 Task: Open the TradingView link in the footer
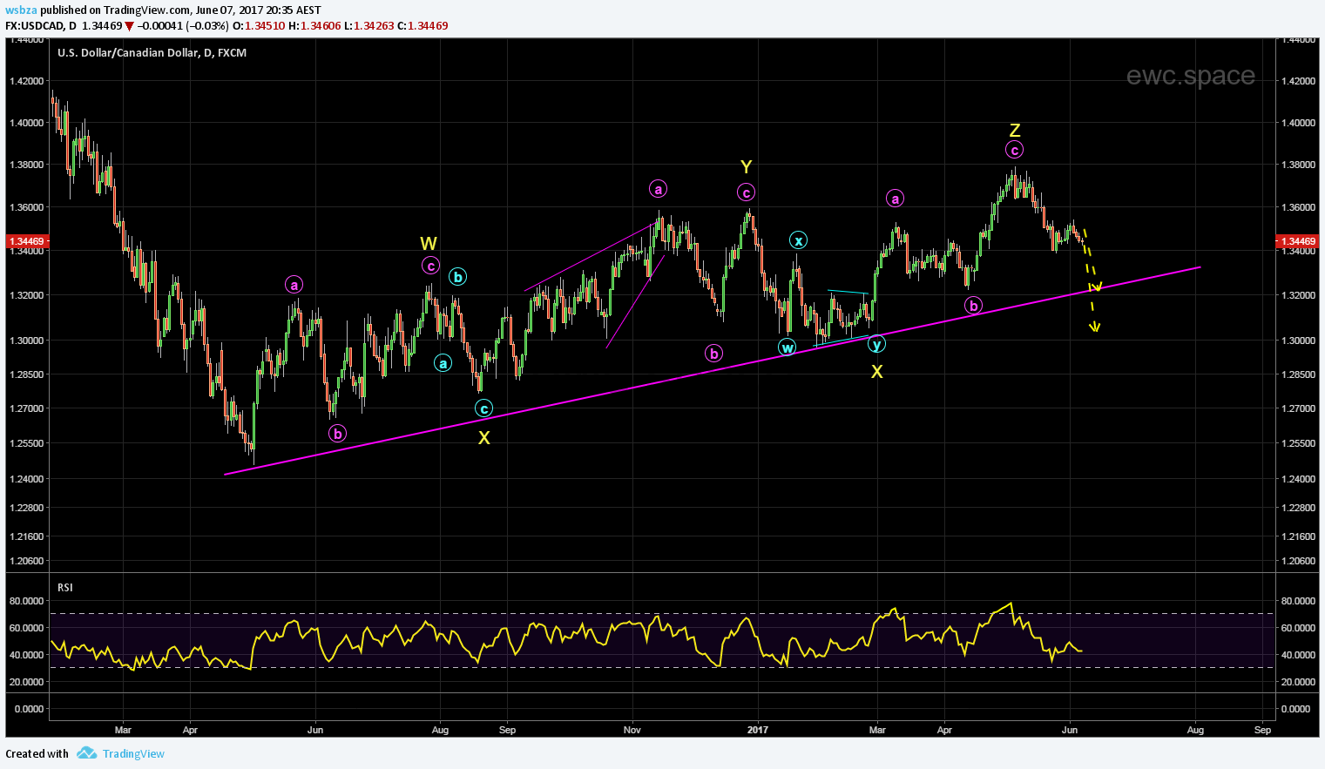coord(133,753)
